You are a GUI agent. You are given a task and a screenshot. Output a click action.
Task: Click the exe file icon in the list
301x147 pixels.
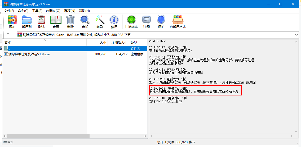(x=6, y=54)
